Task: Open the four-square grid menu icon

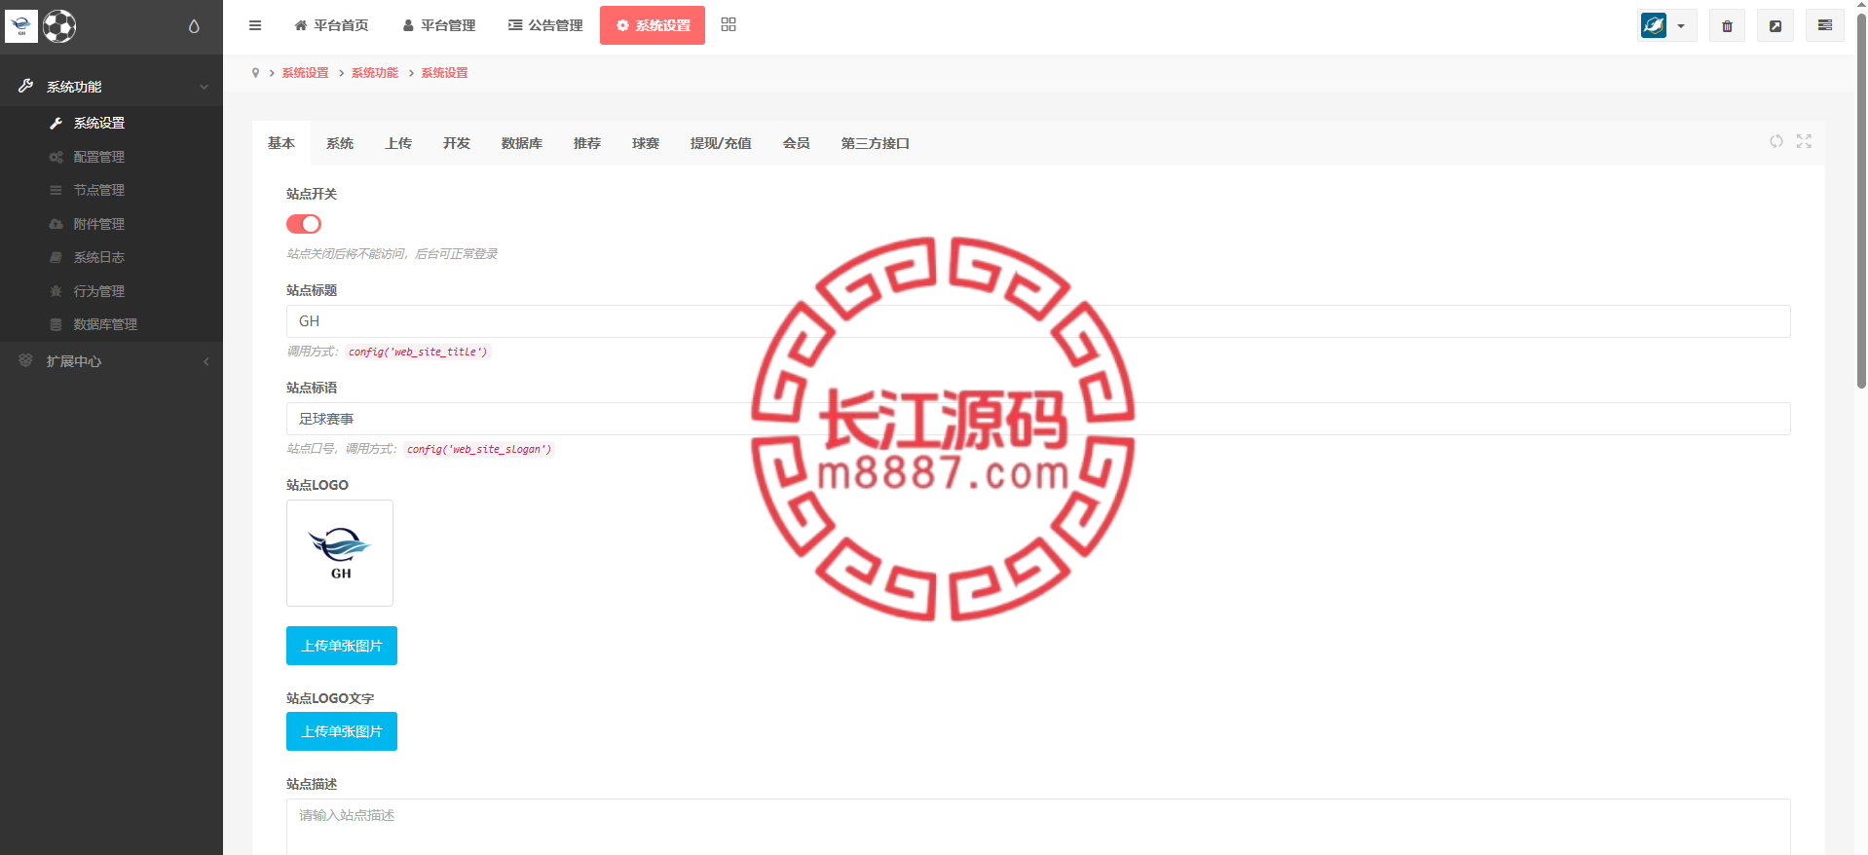Action: (x=729, y=24)
